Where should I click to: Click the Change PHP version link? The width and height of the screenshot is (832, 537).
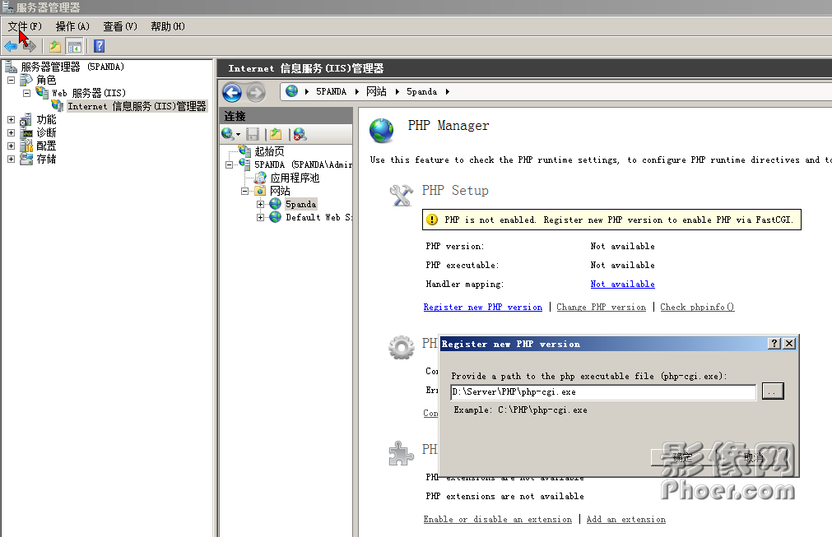click(602, 307)
